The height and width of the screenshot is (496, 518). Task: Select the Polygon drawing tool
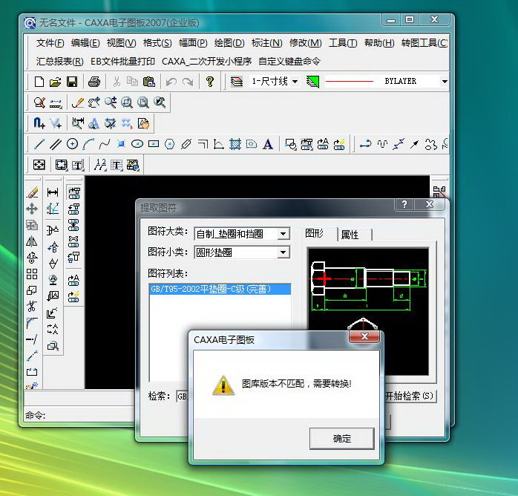coord(169,144)
